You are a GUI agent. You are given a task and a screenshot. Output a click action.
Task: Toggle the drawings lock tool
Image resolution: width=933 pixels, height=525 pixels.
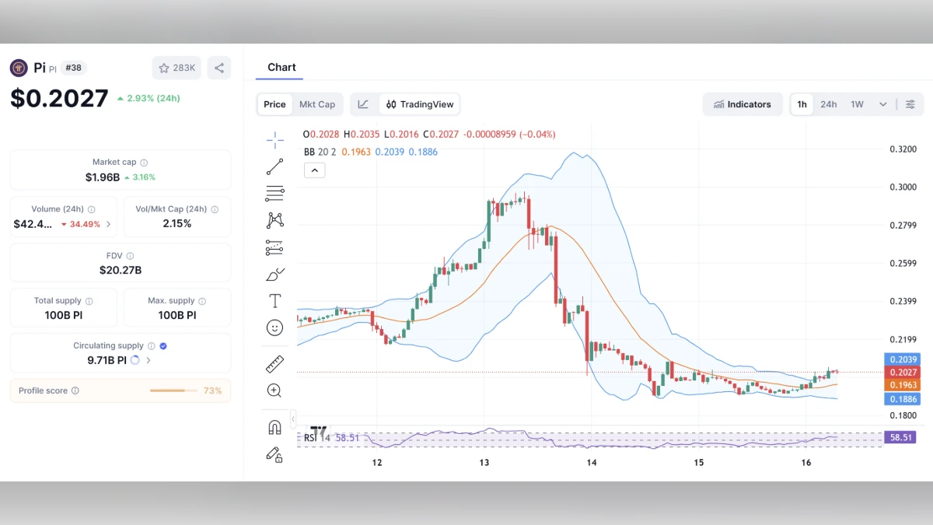pos(274,454)
